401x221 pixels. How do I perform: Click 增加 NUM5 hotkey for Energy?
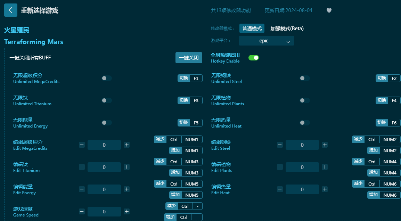(186, 195)
